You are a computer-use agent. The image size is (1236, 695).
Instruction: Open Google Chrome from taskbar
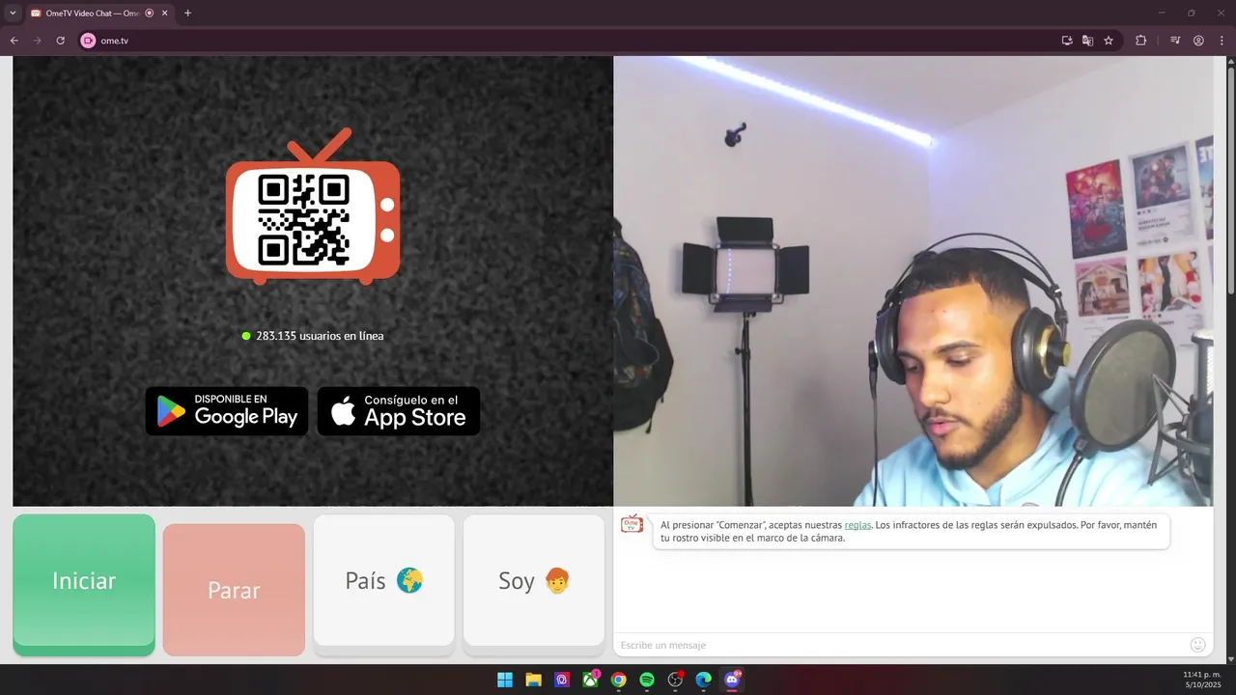(x=619, y=680)
